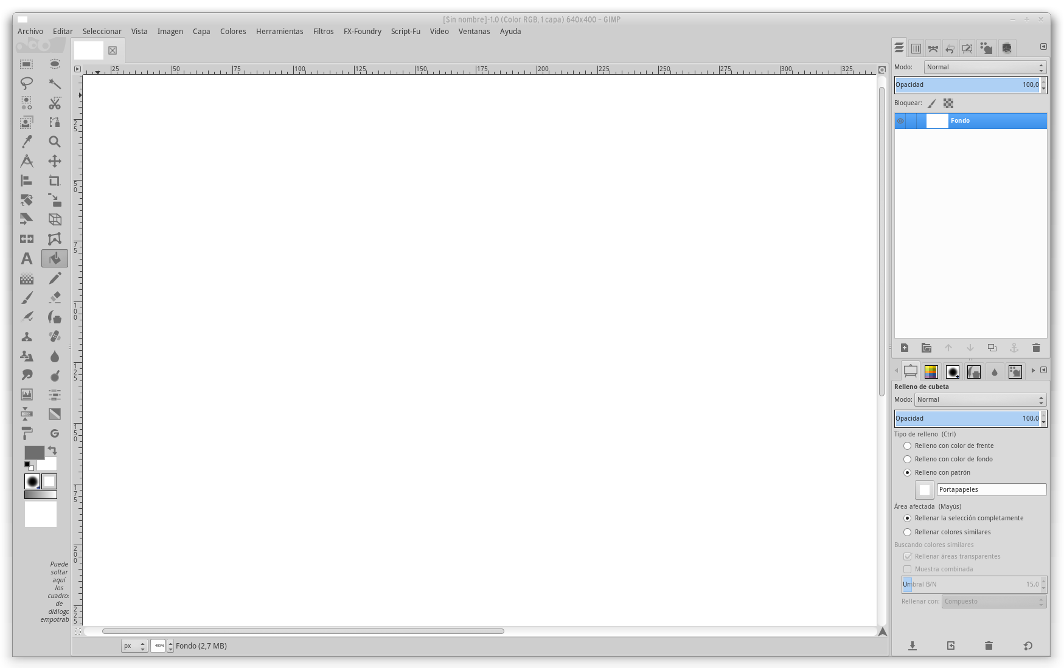Adjust the layer Opacidad slider
1064x668 pixels.
(x=967, y=85)
